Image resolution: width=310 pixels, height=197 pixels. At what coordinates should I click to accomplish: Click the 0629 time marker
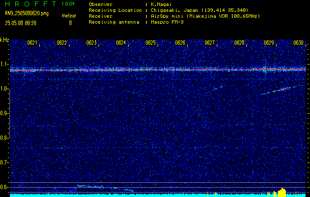coord(269,43)
